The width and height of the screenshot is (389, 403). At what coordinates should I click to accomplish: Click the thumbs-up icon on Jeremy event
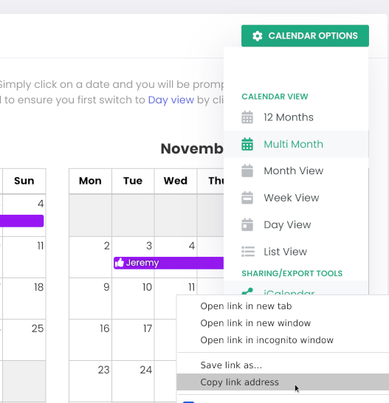point(120,263)
